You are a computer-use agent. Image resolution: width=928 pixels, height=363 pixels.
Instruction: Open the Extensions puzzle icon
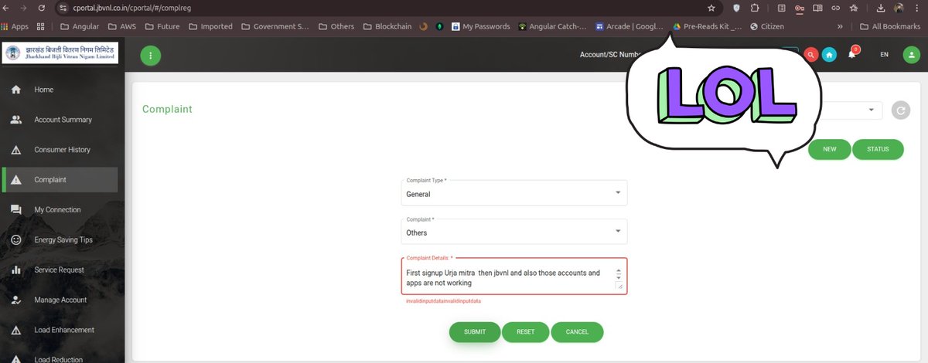(x=755, y=8)
